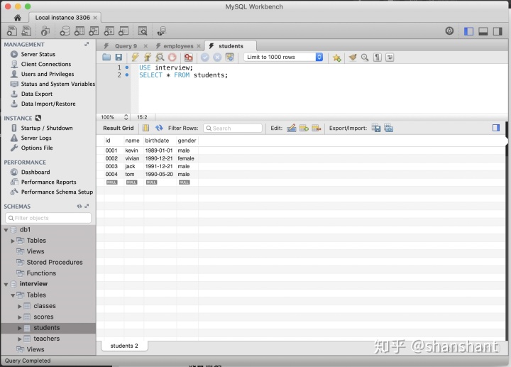Run Explain on current statement
The width and height of the screenshot is (511, 367).
[x=160, y=57]
